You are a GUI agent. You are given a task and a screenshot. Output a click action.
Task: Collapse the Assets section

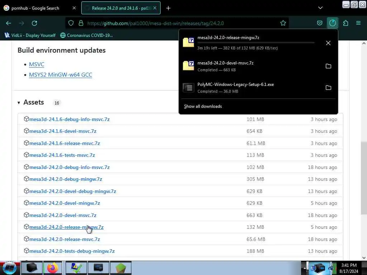pyautogui.click(x=31, y=102)
